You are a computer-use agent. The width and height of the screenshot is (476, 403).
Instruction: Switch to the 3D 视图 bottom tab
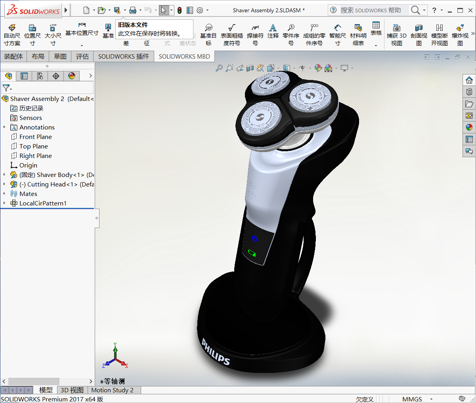pos(72,390)
